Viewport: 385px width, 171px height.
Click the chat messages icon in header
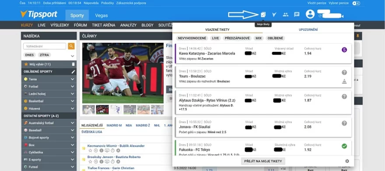click(297, 14)
